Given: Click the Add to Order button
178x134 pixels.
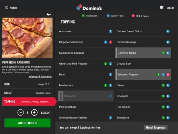Looking at the screenshot, I should pos(27,123).
